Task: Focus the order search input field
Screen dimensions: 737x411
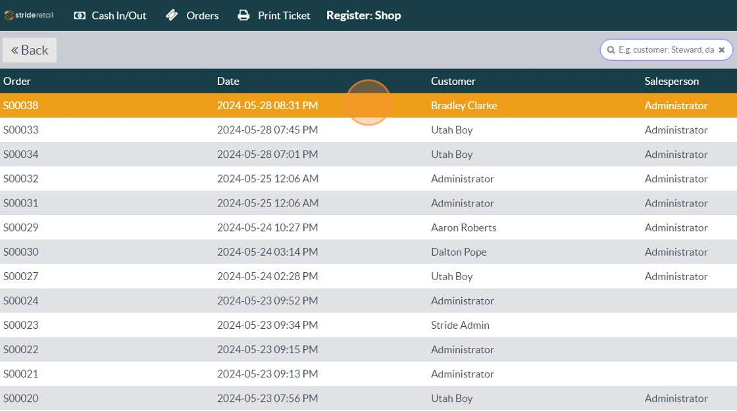Action: point(665,50)
